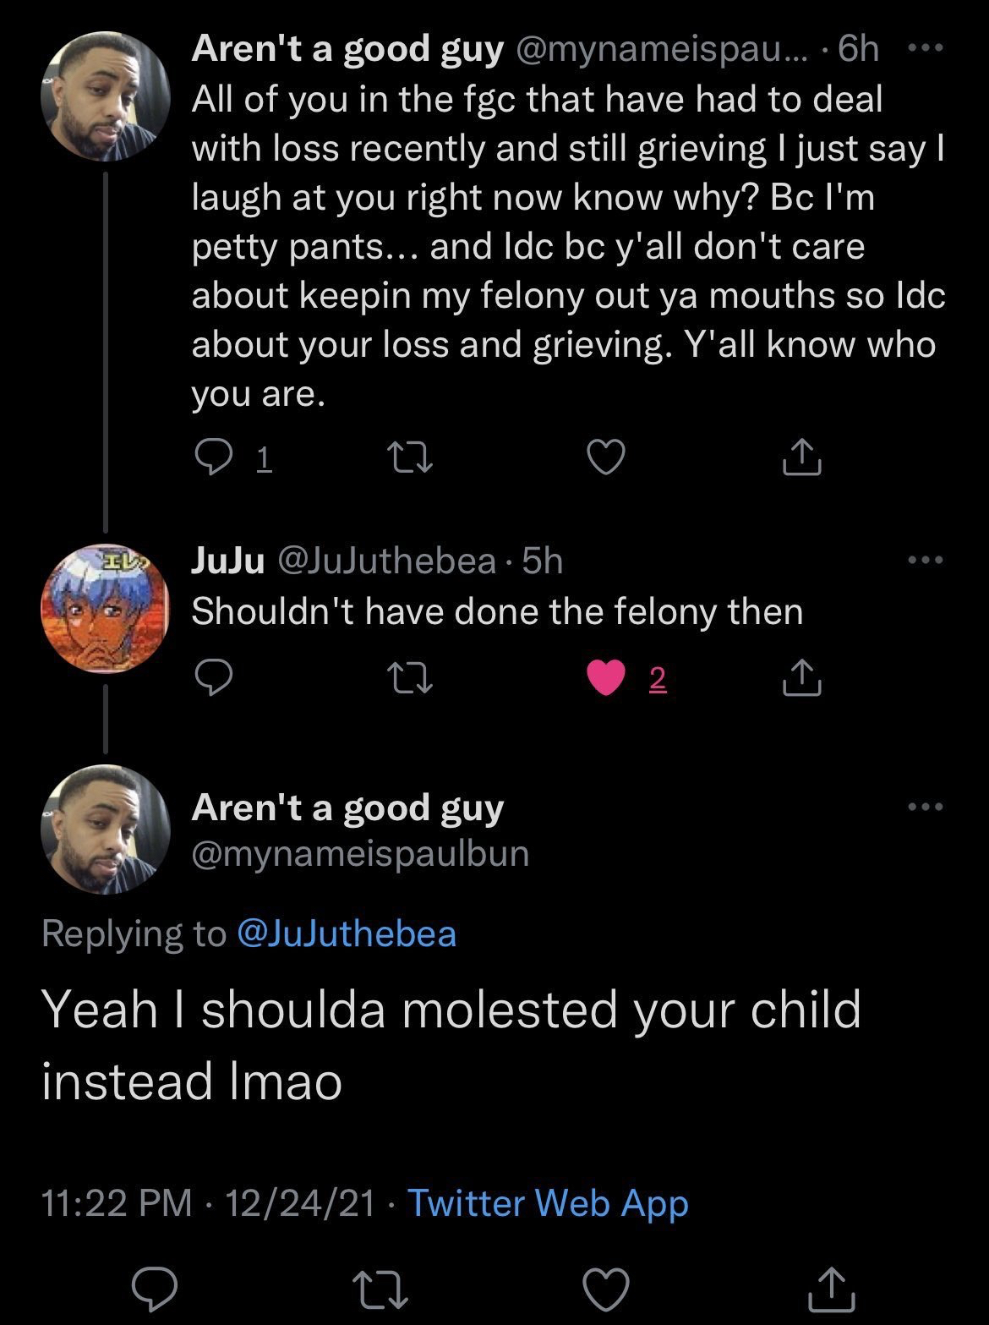
Task: Click the Twitter Web App source link
Action: click(548, 1202)
